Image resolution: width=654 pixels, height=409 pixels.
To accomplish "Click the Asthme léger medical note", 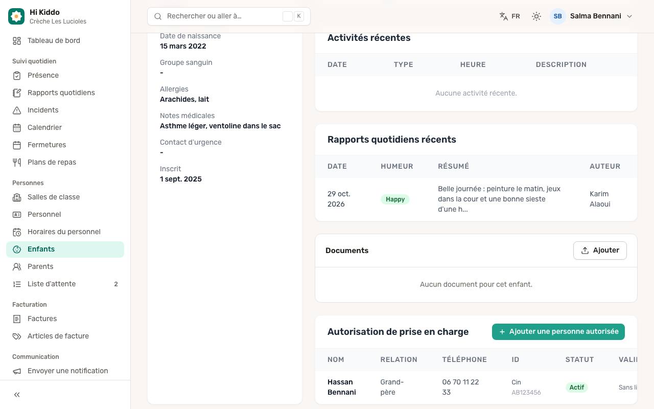I will tap(220, 126).
